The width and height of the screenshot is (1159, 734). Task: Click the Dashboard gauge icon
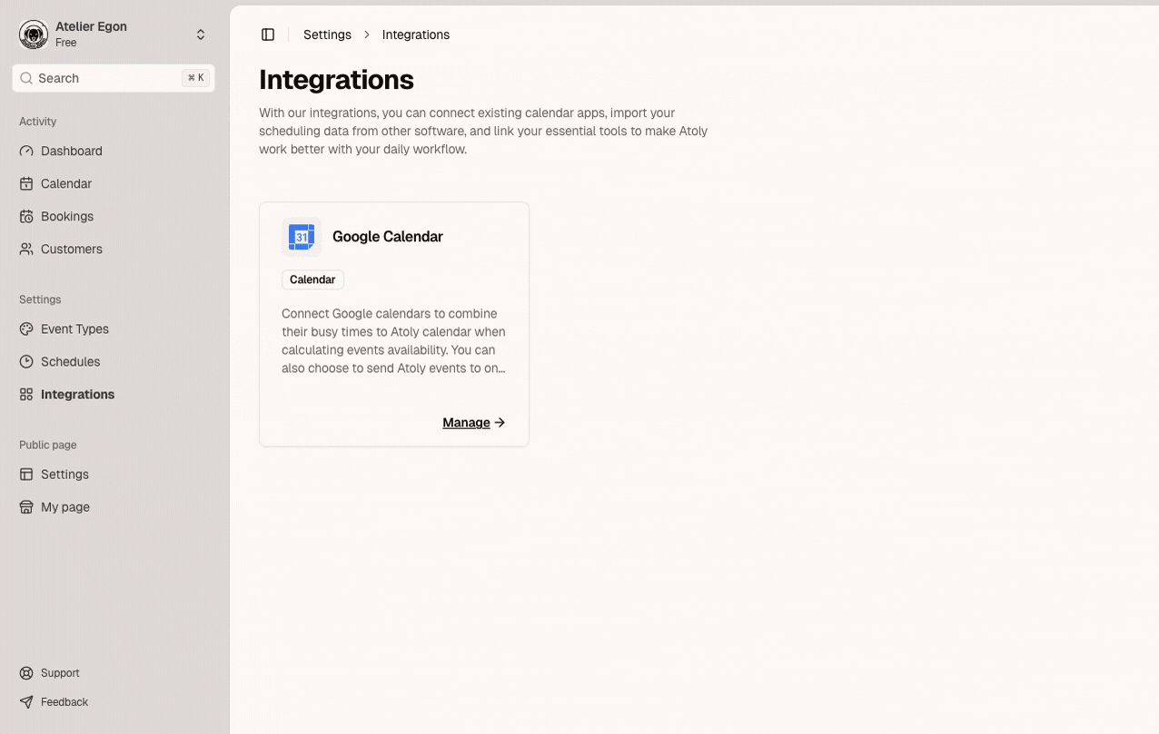tap(26, 152)
